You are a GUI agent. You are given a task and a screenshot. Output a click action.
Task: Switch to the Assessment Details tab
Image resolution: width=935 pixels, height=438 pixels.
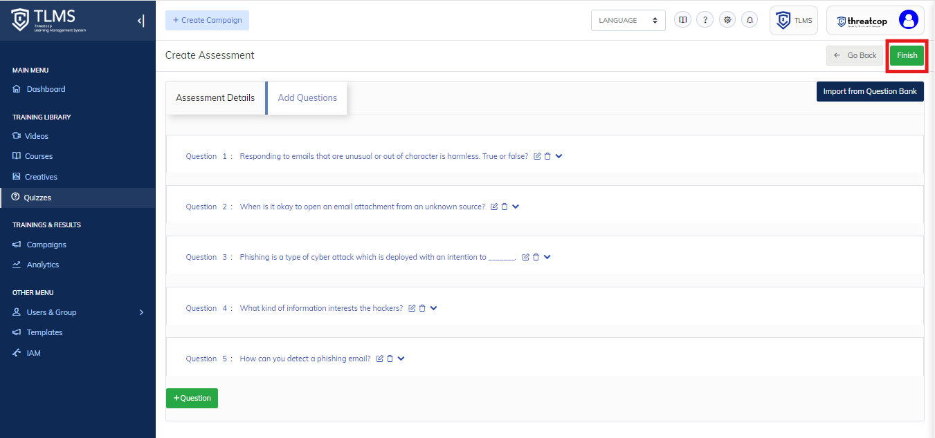click(x=215, y=97)
